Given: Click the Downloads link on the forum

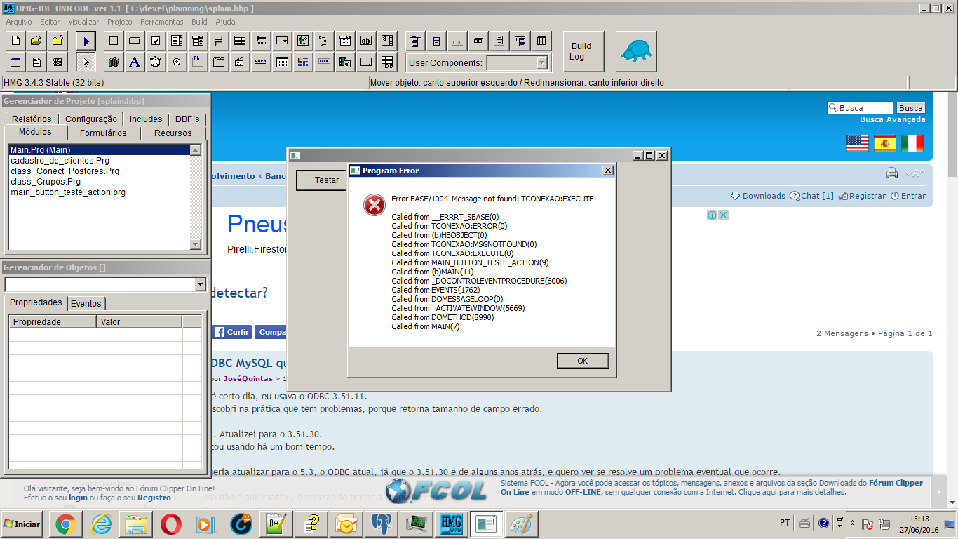Looking at the screenshot, I should (x=758, y=196).
